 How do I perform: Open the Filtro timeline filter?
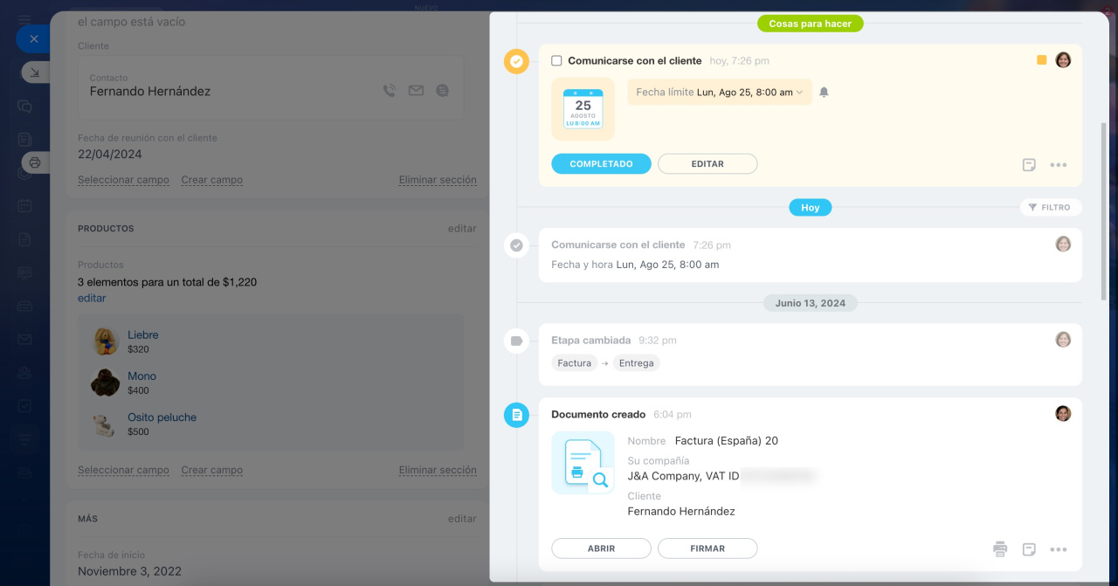[1050, 208]
